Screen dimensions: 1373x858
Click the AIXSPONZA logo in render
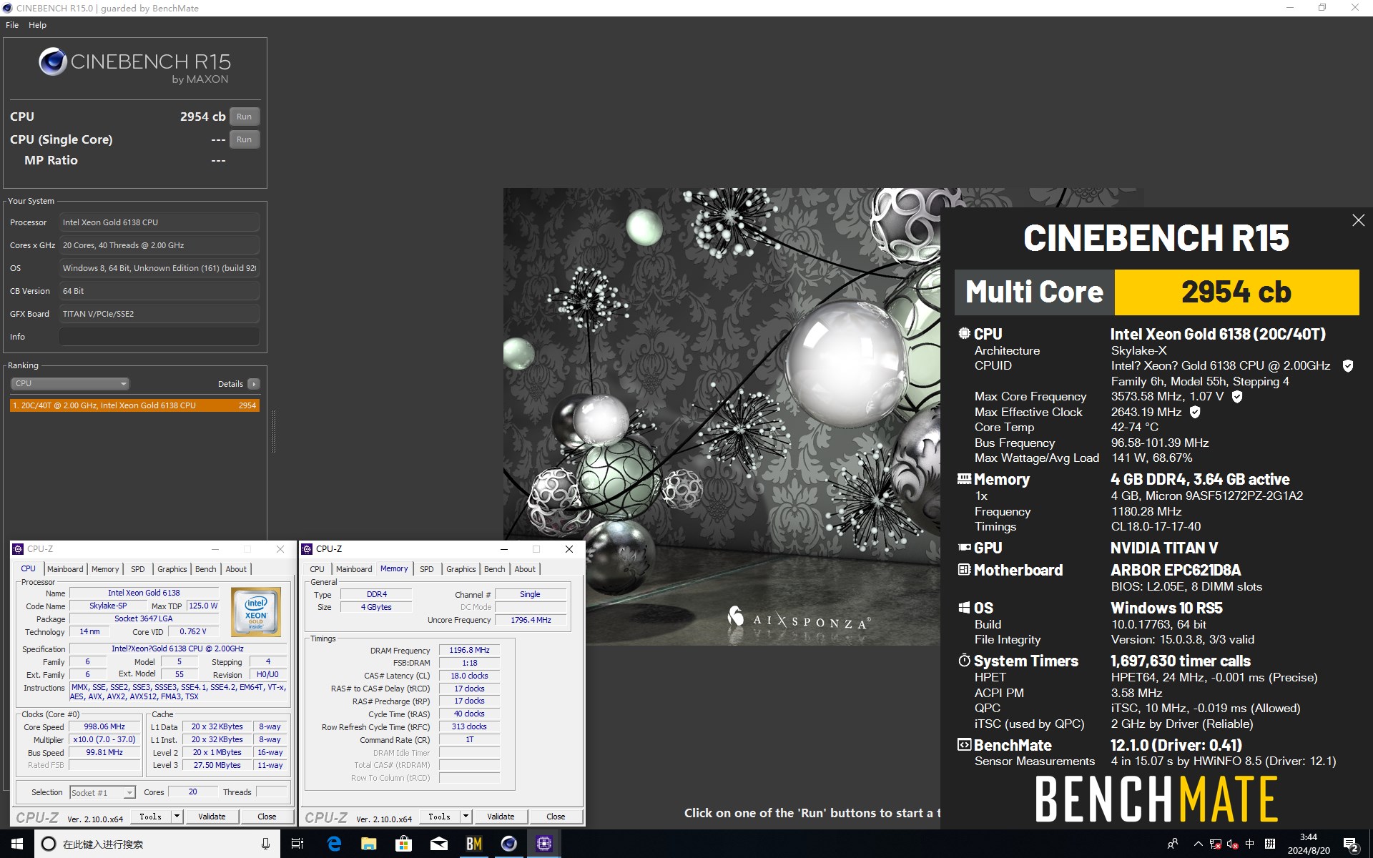click(x=799, y=618)
